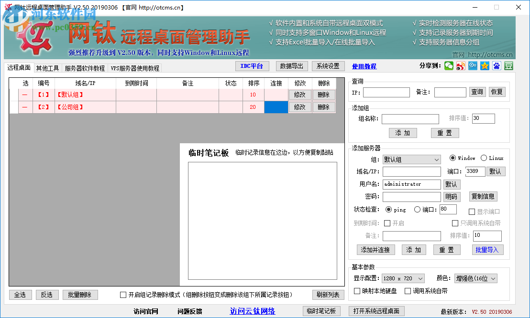Click the 批量导入 button
Image resolution: width=530 pixels, height=318 pixels.
[487, 249]
